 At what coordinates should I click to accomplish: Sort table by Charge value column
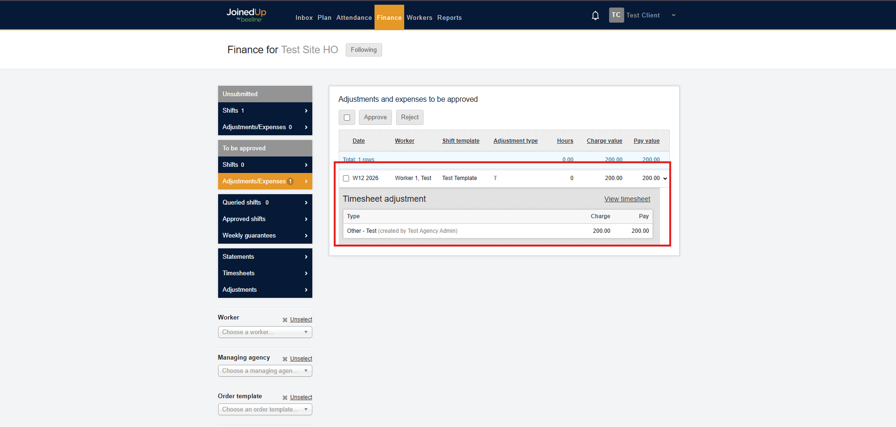[604, 141]
